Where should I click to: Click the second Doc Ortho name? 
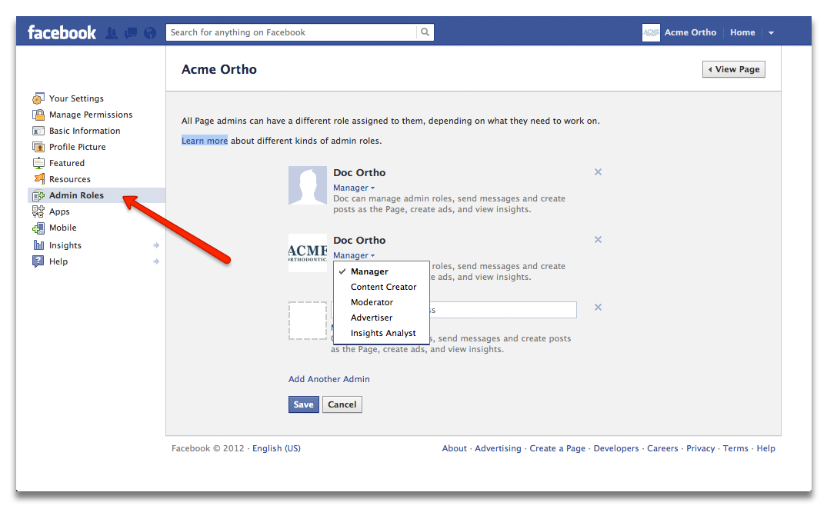359,240
